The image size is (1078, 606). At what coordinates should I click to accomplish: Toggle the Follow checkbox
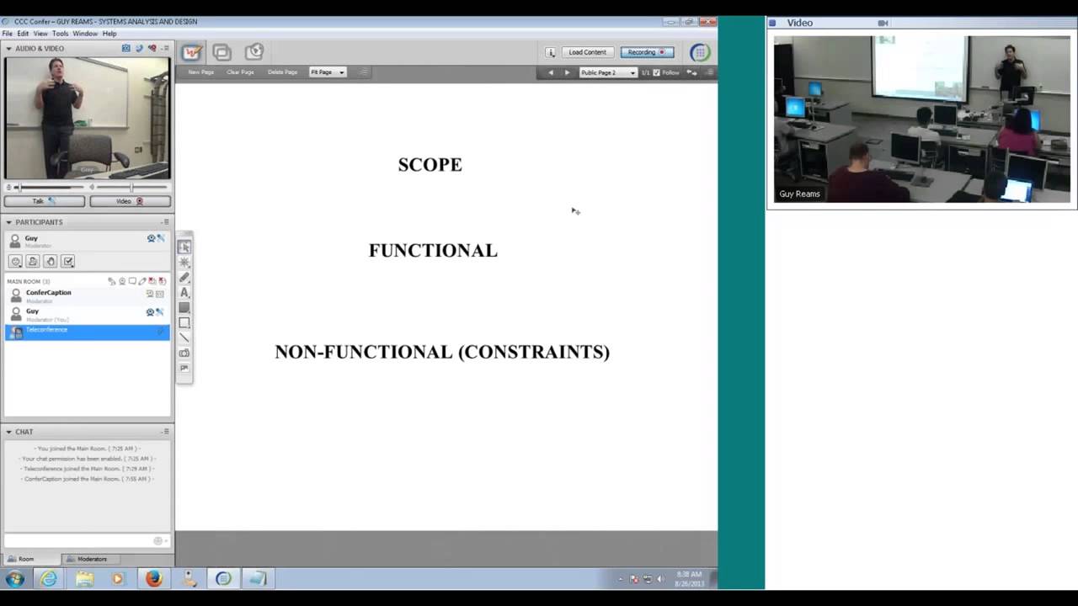657,72
